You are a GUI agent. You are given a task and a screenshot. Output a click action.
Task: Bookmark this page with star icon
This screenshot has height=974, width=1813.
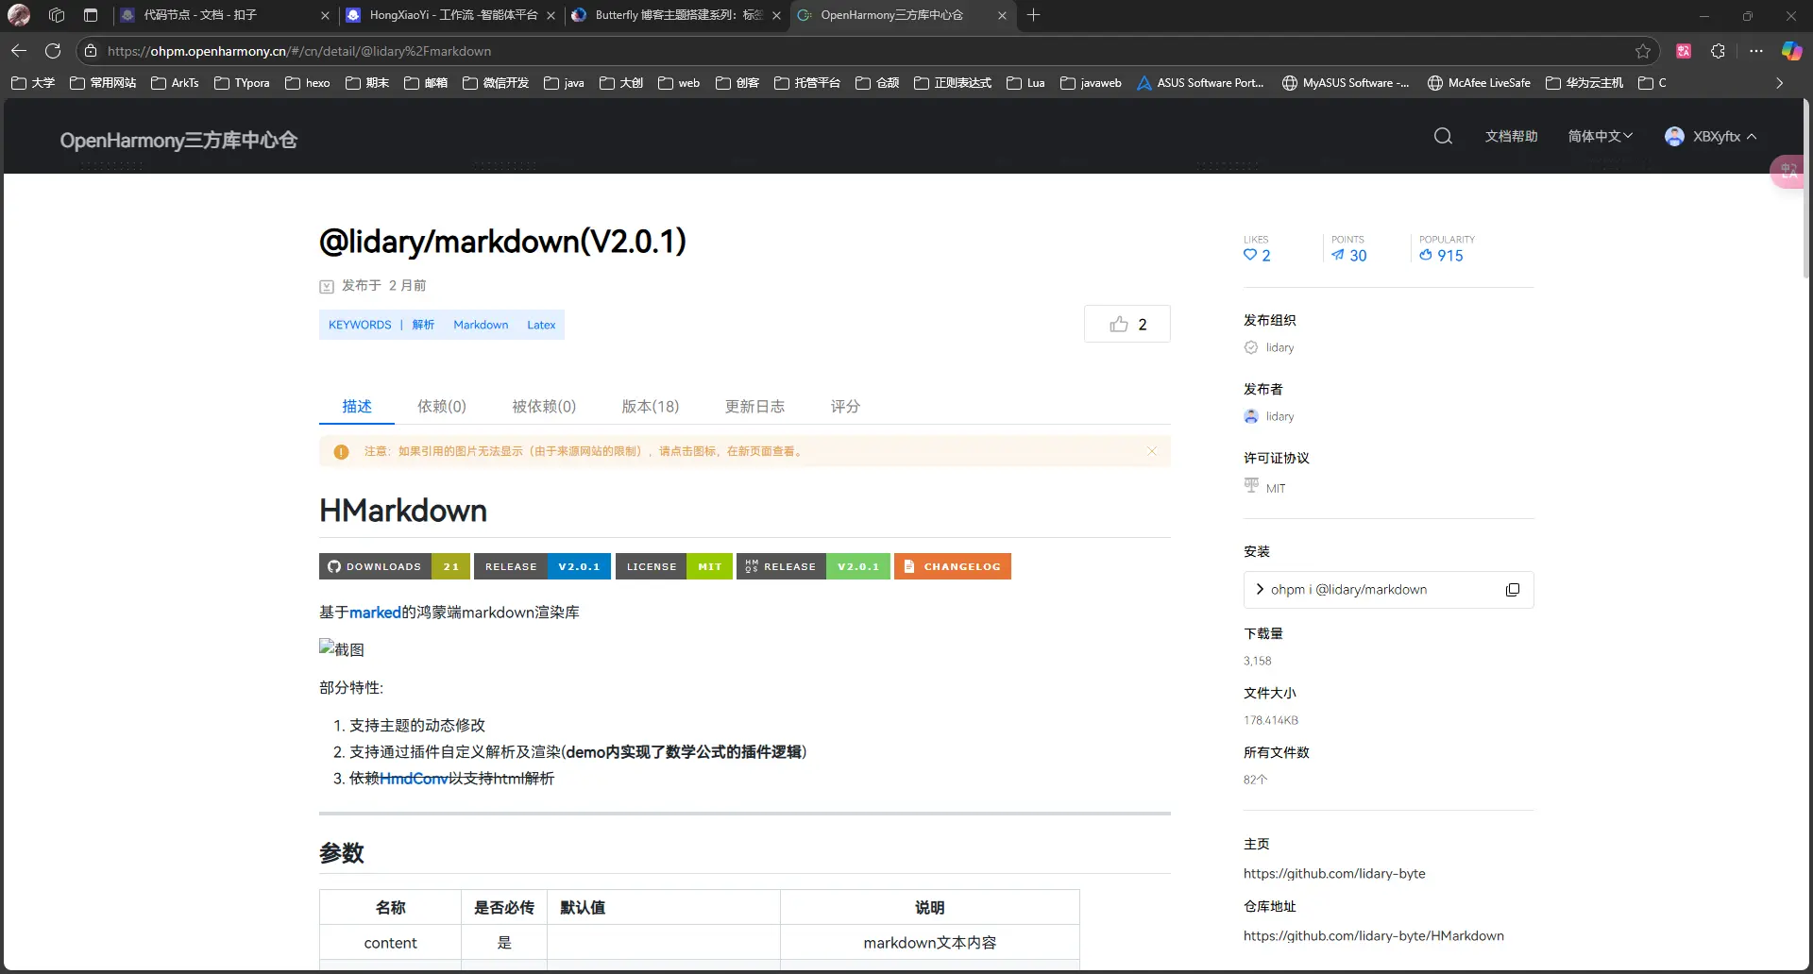[1643, 51]
